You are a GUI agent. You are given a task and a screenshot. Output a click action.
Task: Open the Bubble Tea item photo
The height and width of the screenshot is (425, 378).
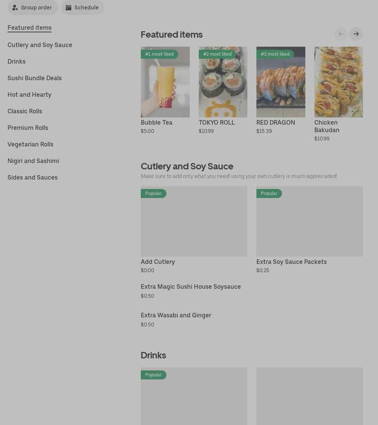[165, 82]
